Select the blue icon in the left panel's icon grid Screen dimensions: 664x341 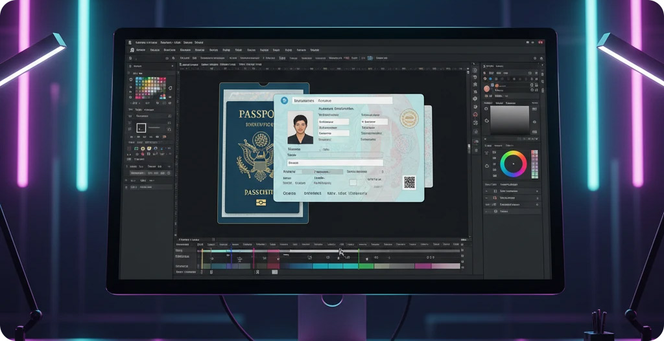[x=156, y=148]
